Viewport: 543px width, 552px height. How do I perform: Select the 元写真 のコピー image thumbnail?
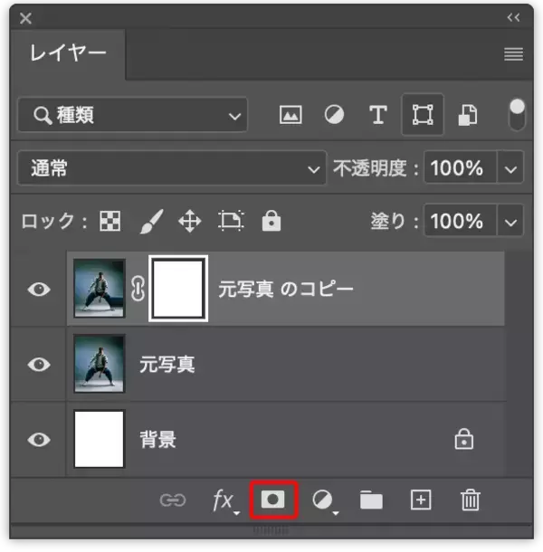100,289
